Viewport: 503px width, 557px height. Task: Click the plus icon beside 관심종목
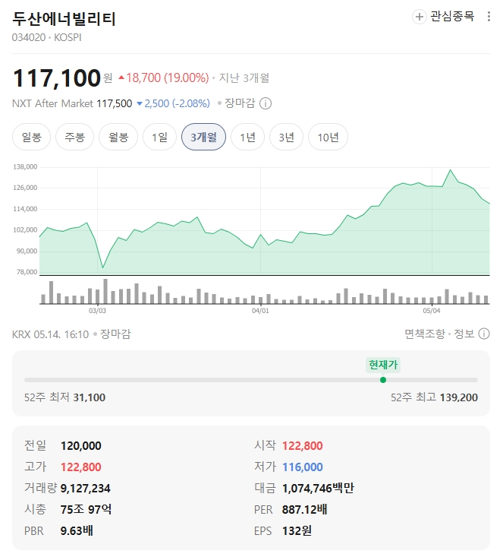pos(420,17)
